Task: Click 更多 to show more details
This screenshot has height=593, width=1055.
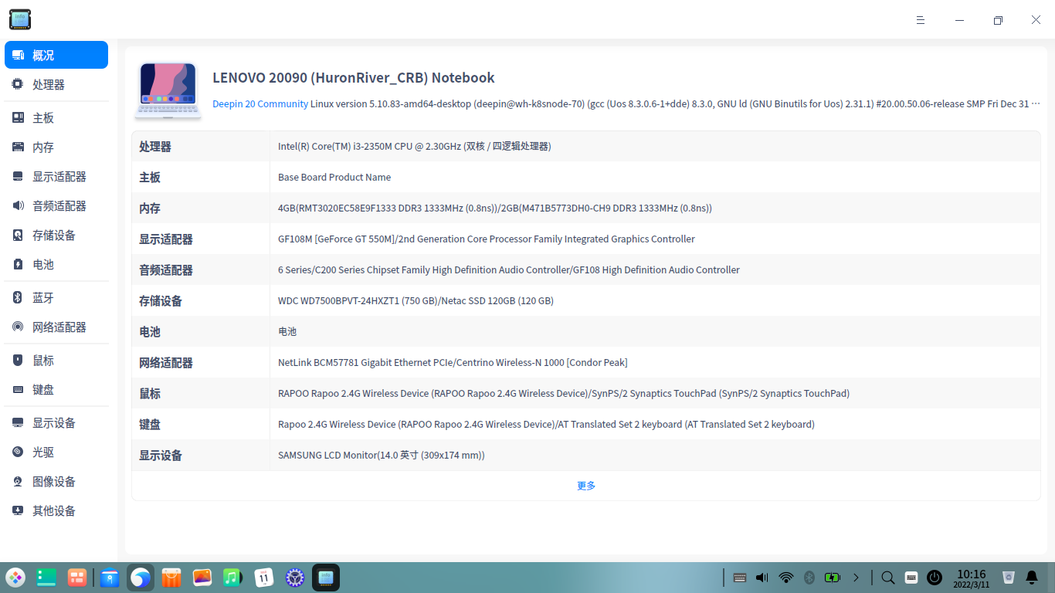Action: [586, 486]
